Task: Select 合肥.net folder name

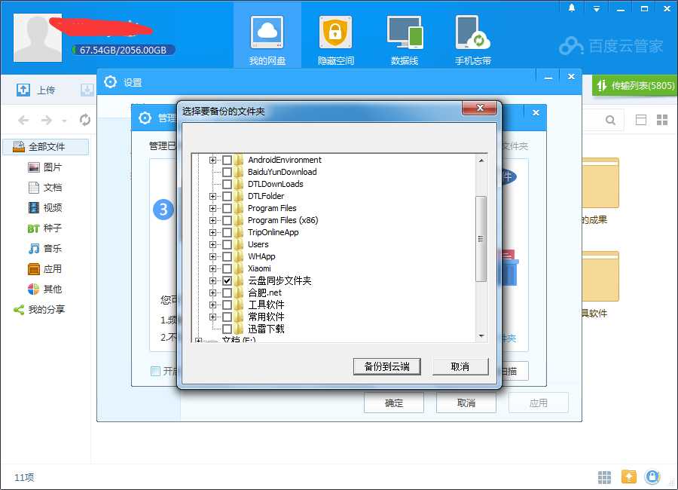Action: (264, 293)
